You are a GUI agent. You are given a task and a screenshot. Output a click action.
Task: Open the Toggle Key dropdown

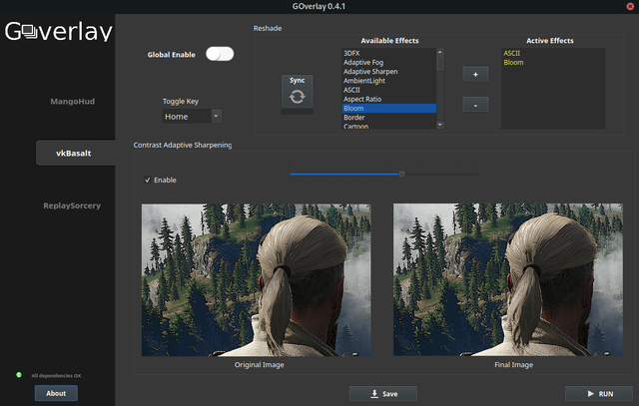pos(192,116)
